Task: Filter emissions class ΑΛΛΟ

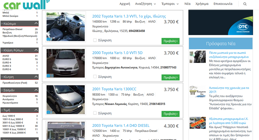Action: pos(6,56)
